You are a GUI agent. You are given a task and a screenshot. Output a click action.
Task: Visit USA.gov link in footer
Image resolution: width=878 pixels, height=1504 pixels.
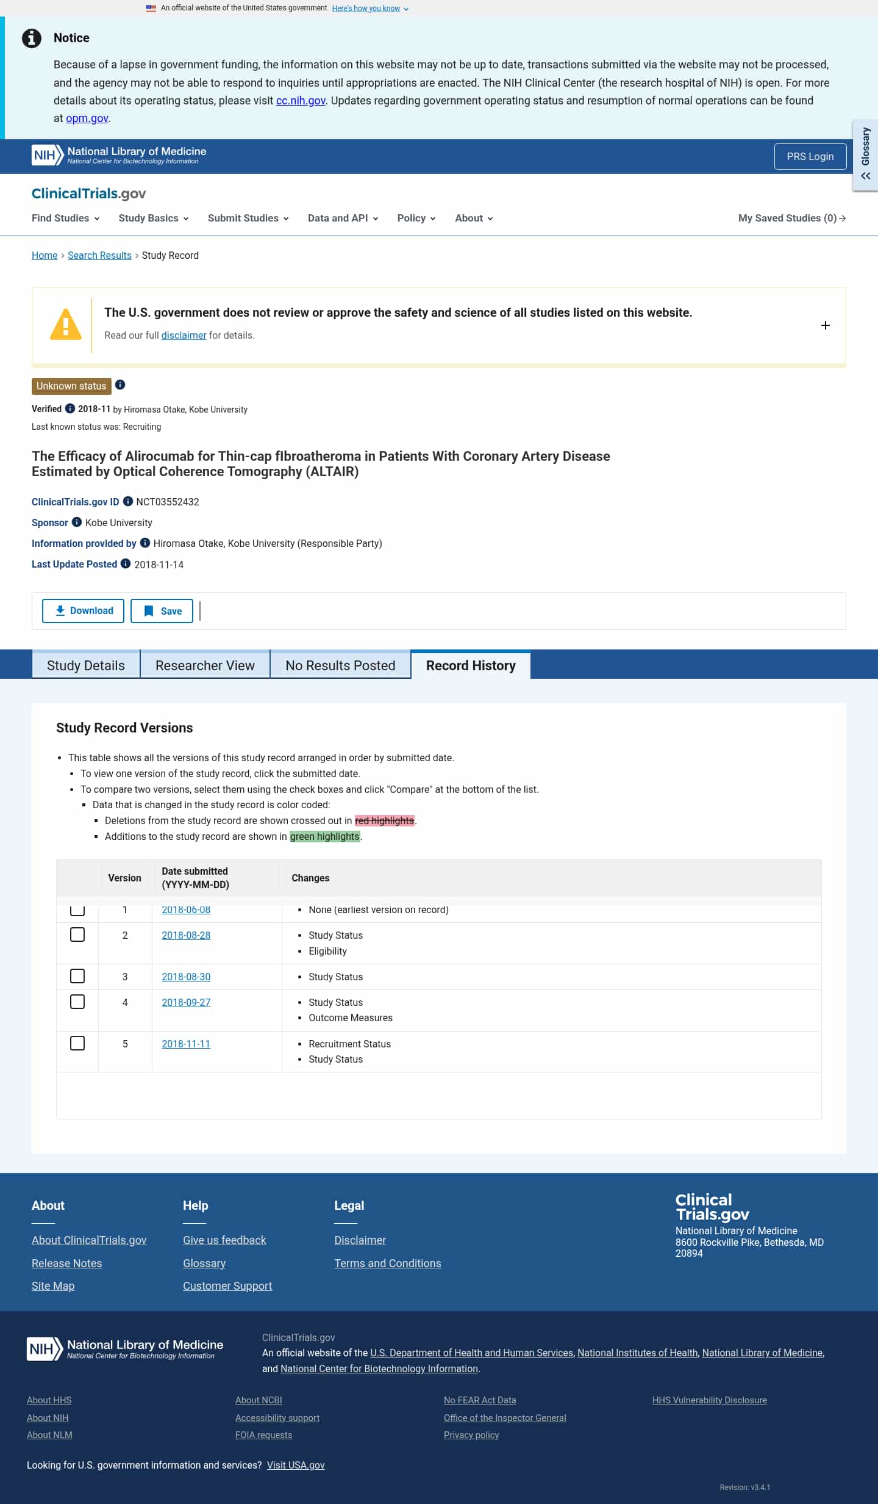click(x=296, y=1464)
